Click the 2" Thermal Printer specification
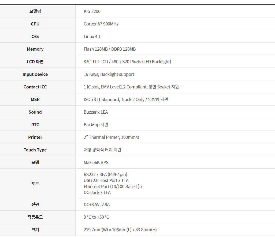This screenshot has height=238, width=275. pyautogui.click(x=111, y=137)
